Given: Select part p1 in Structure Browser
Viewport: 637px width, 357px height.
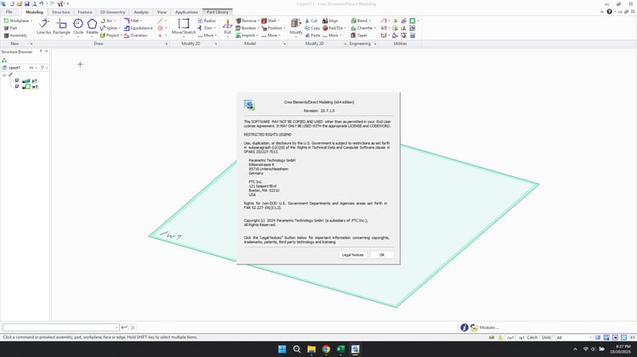Looking at the screenshot, I should 35,81.
